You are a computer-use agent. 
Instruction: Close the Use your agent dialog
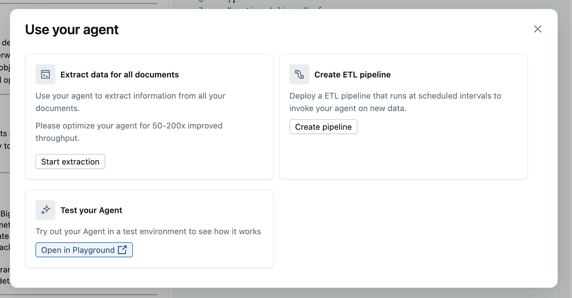(x=537, y=29)
